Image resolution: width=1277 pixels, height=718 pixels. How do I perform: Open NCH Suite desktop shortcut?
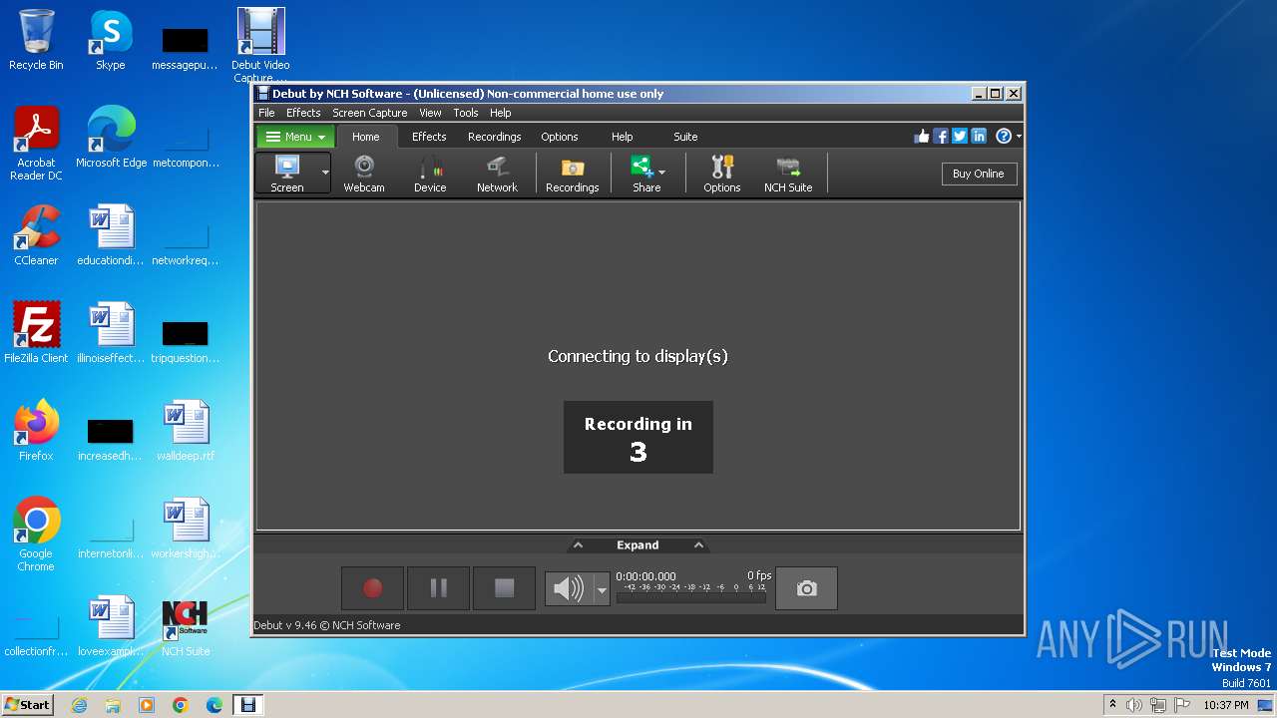coord(186,626)
